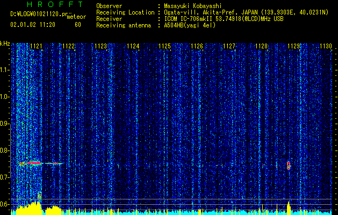Click the strong red meteor echo near 1121

pos(33,163)
